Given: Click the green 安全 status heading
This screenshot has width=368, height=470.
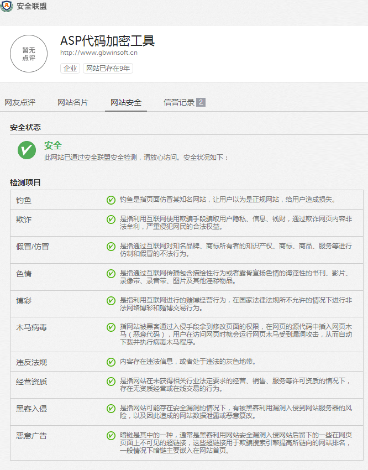Looking at the screenshot, I should pos(53,145).
